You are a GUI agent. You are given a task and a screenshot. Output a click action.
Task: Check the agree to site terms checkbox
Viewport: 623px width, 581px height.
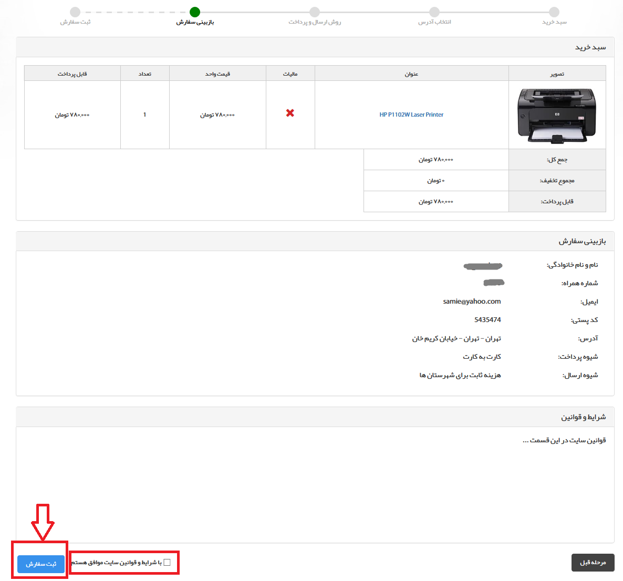(167, 562)
